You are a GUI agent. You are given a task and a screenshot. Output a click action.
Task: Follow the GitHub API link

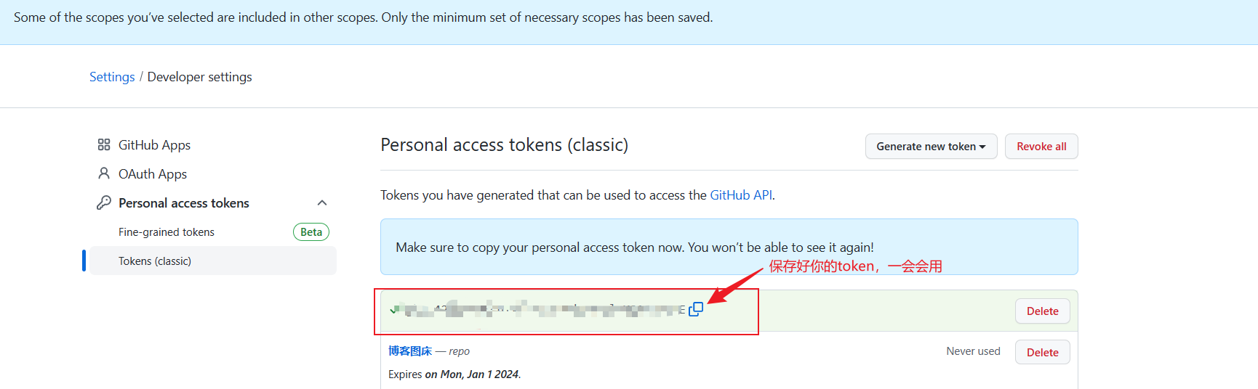tap(741, 195)
